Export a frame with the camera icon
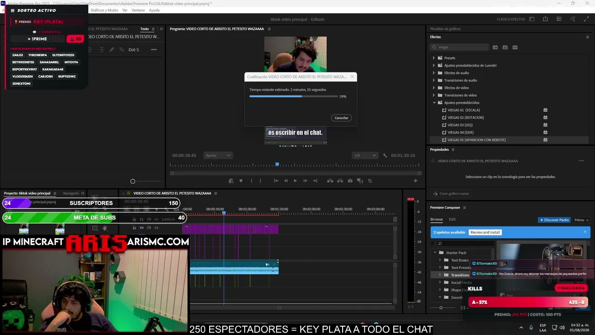 350,181
